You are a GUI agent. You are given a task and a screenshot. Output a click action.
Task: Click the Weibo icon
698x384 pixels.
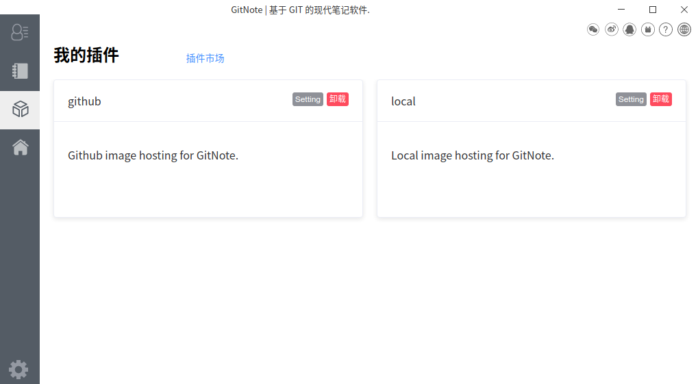[611, 30]
